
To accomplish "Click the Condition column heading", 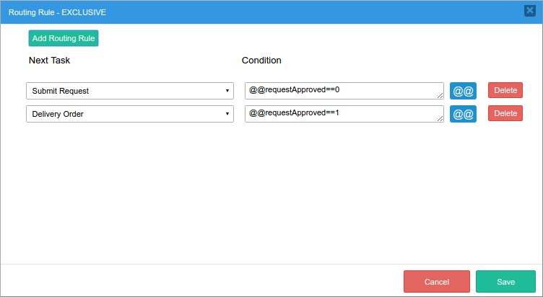I will tap(261, 60).
